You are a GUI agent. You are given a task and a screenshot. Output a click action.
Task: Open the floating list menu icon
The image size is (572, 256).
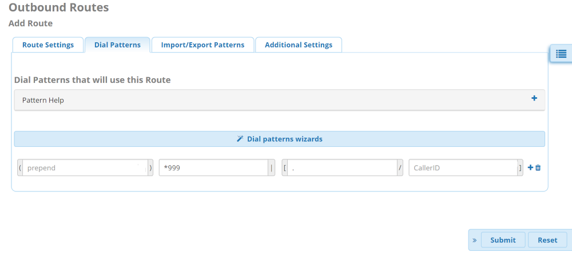click(561, 54)
